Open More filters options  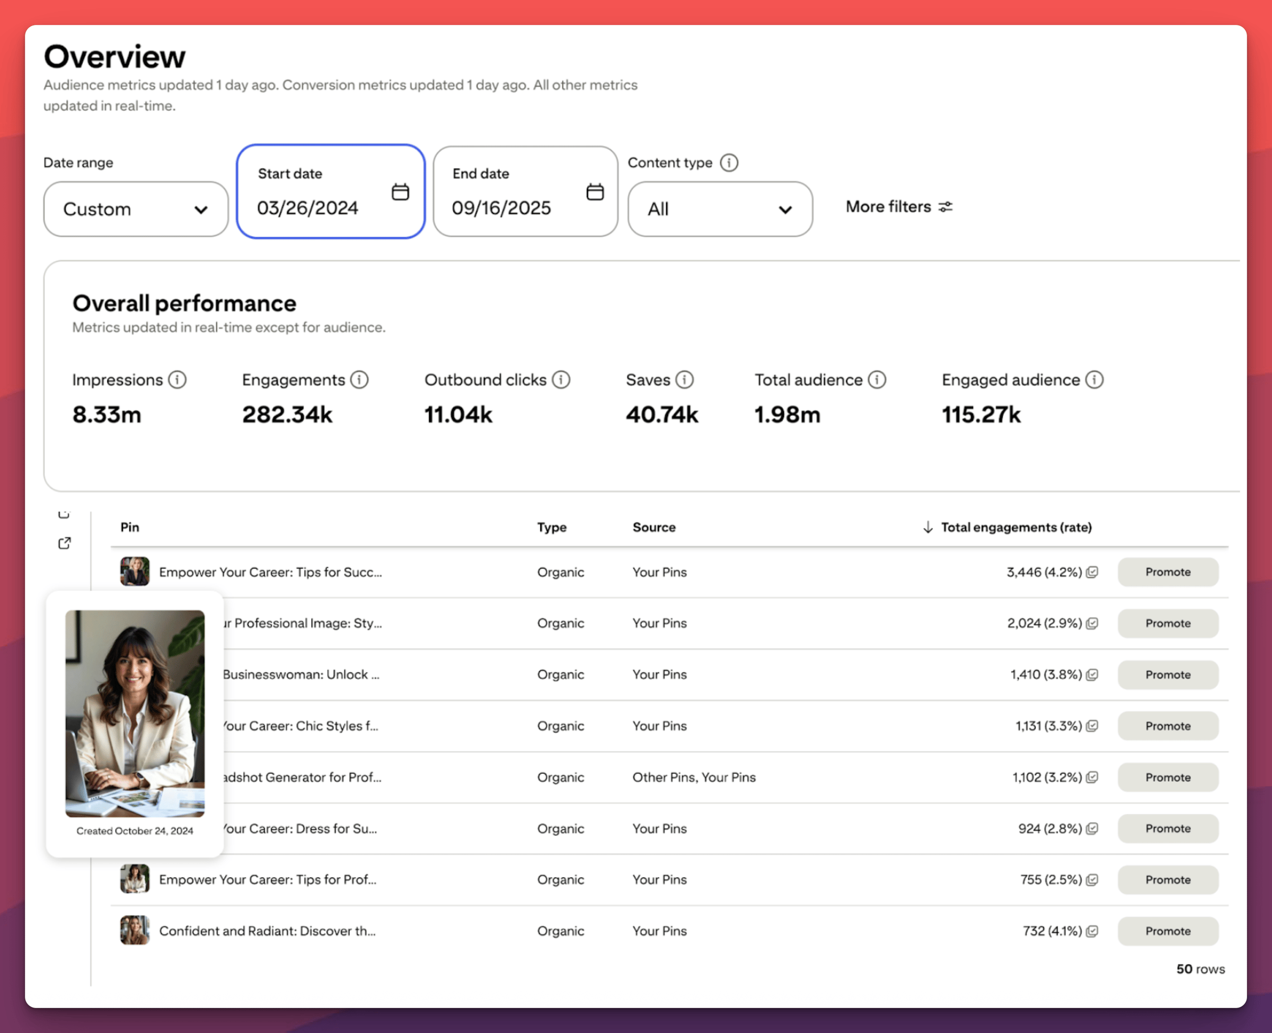point(898,206)
